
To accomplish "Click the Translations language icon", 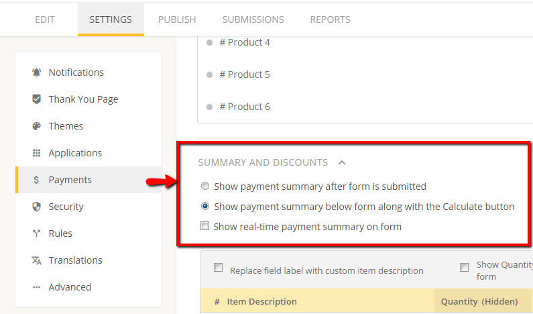I will (x=36, y=260).
